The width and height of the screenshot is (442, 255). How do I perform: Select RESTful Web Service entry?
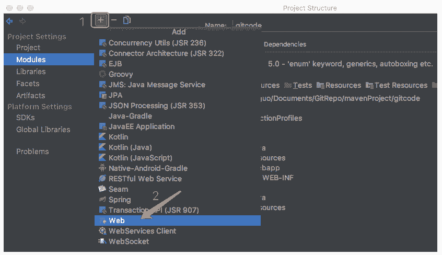coord(145,179)
